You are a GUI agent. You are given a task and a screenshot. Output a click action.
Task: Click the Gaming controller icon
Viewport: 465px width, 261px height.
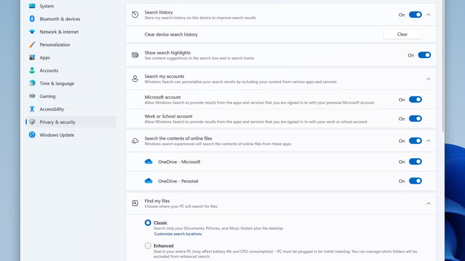coord(32,96)
